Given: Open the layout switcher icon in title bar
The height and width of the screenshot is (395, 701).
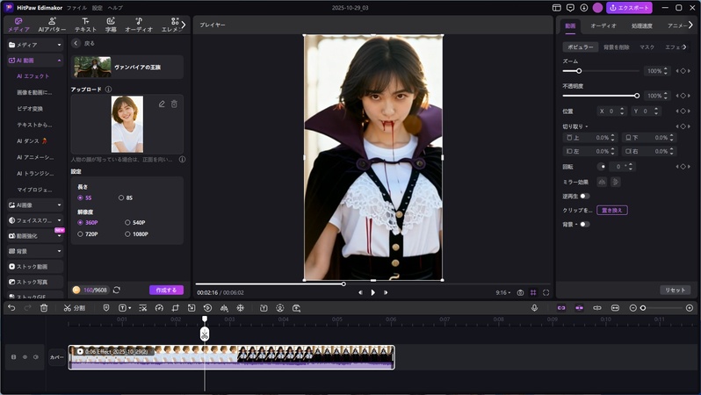Looking at the screenshot, I should pyautogui.click(x=557, y=8).
